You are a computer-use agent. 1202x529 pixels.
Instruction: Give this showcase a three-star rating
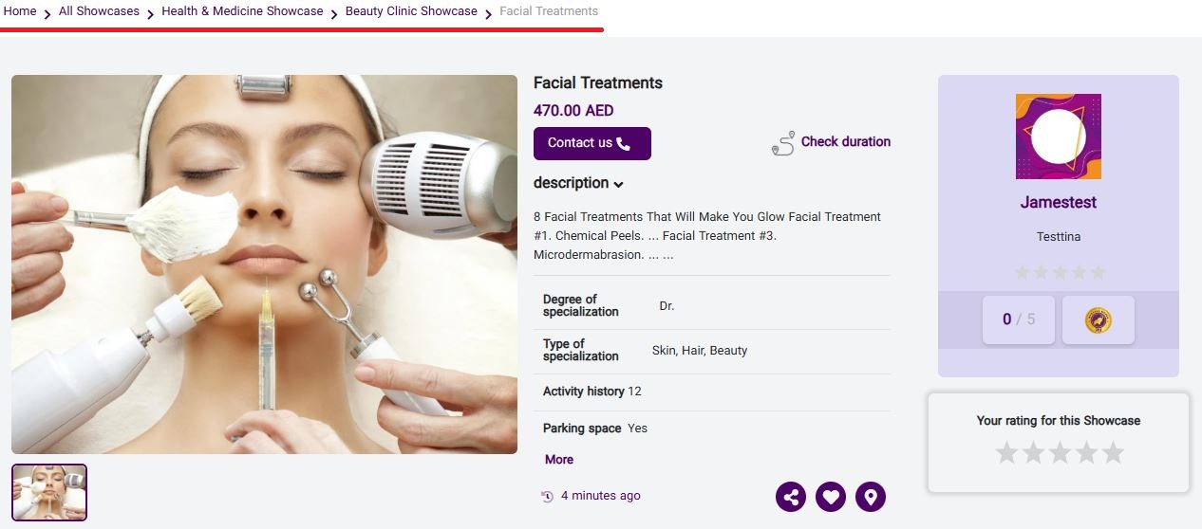coord(1060,453)
